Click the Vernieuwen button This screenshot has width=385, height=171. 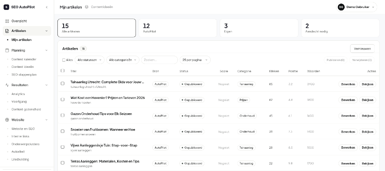click(x=362, y=49)
